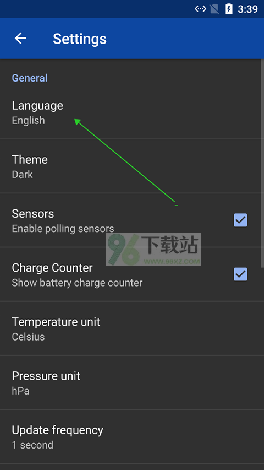The height and width of the screenshot is (470, 264).
Task: Open Pressure unit option showing hPa
Action: (x=130, y=382)
